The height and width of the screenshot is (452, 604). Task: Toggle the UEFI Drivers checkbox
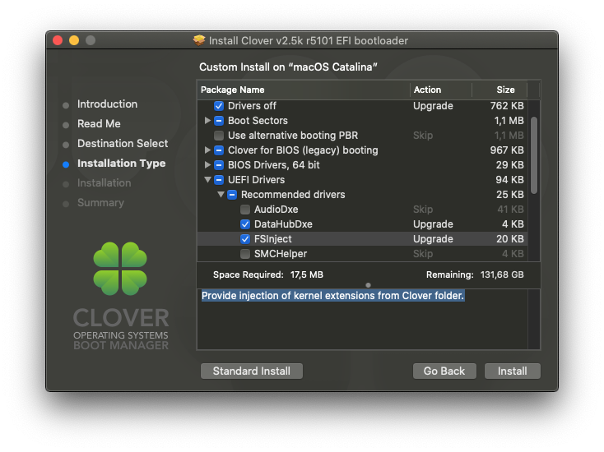[219, 180]
